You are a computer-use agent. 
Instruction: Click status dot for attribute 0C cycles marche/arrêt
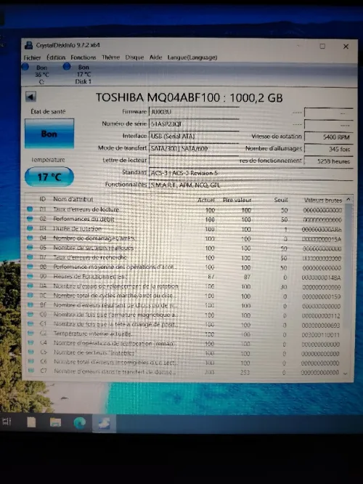click(30, 295)
